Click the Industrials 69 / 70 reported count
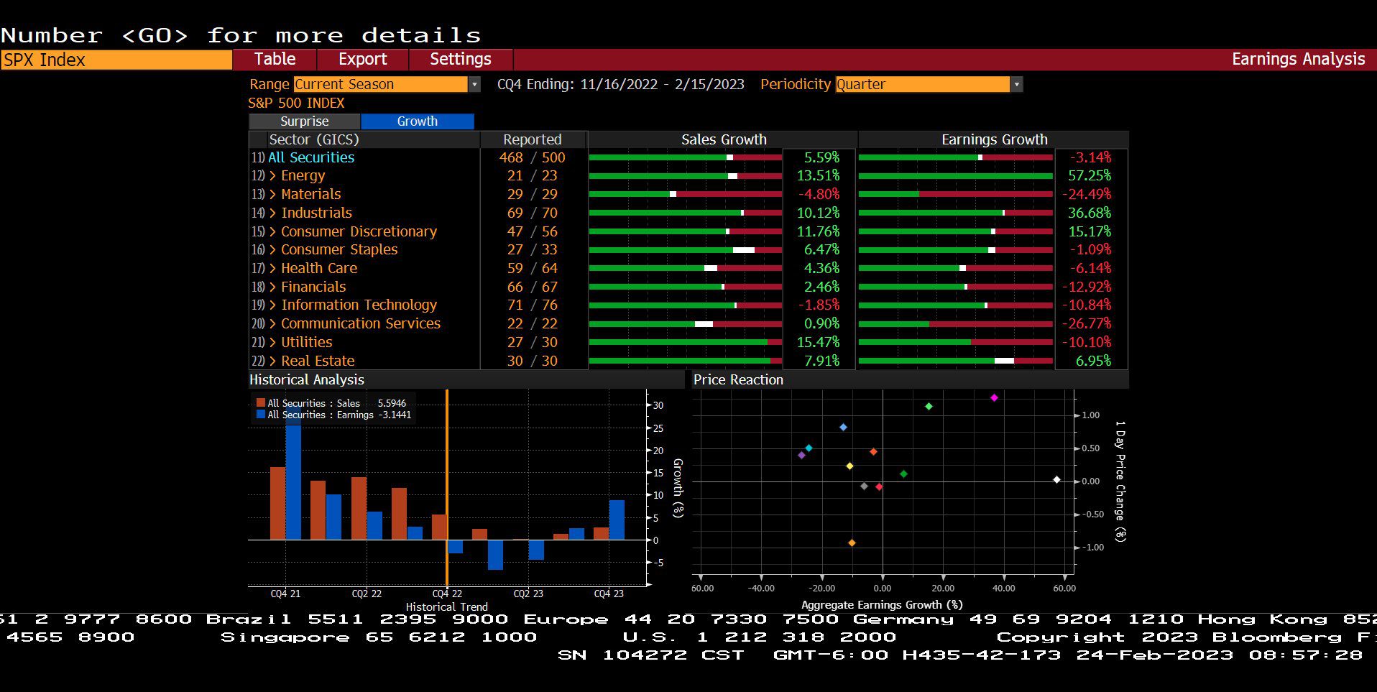This screenshot has height=692, width=1377. pyautogui.click(x=533, y=213)
